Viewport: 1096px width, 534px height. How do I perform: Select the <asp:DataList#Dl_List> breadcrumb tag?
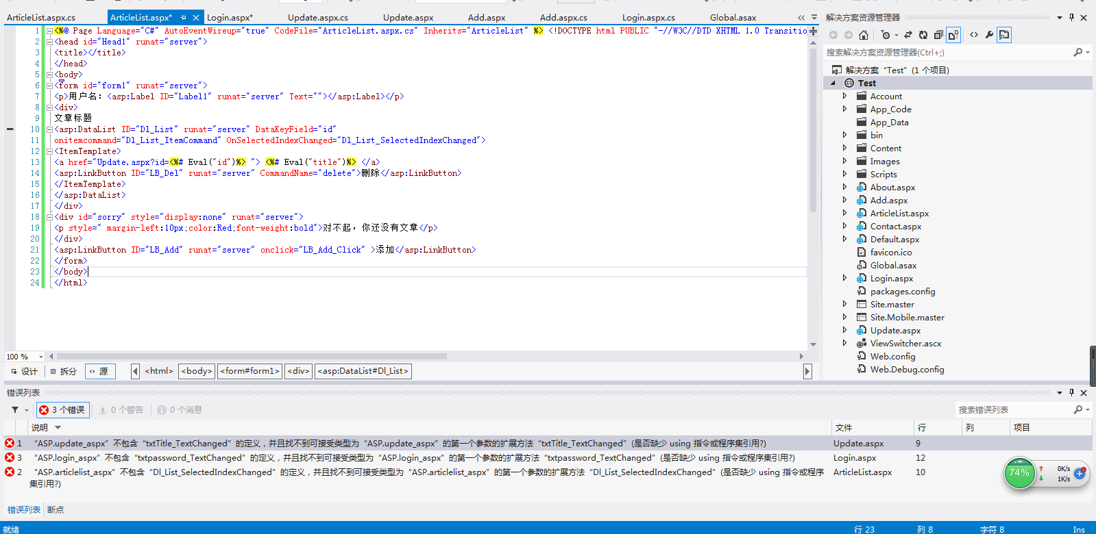tap(363, 371)
